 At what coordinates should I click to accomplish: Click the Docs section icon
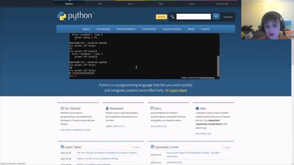point(152,108)
